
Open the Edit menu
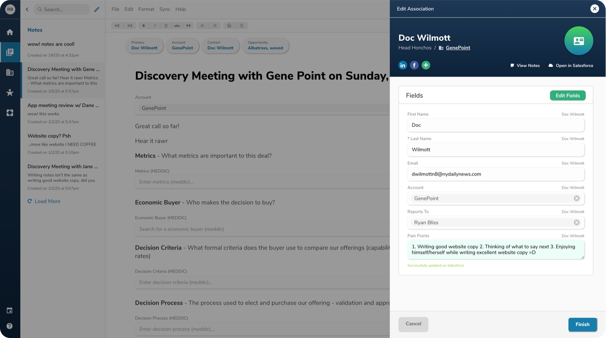(x=129, y=9)
